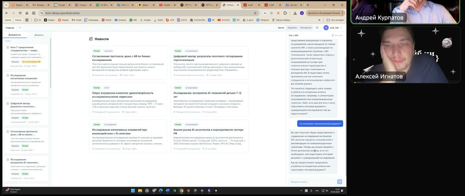Open news card Исследование: восприятие AI-технологий детьми
This screenshot has height=196, width=465.
209,99
